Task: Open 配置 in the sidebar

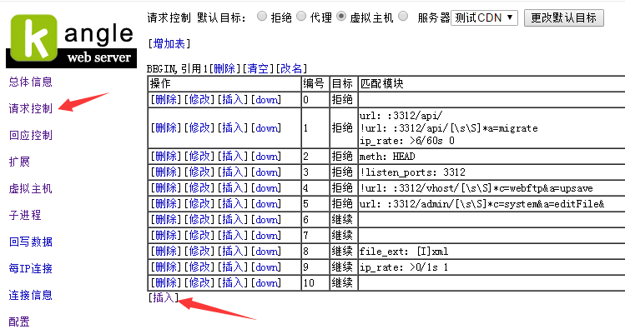Action: point(18,322)
